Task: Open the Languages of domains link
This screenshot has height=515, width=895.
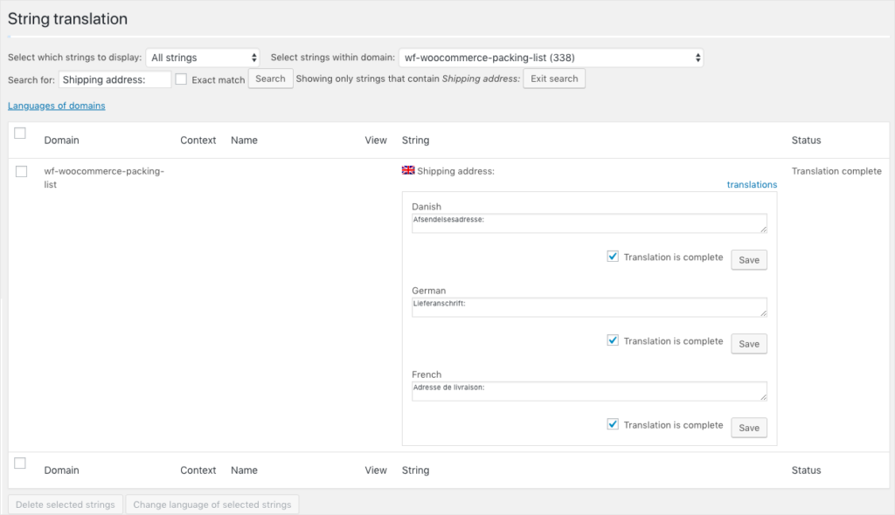Action: click(57, 106)
